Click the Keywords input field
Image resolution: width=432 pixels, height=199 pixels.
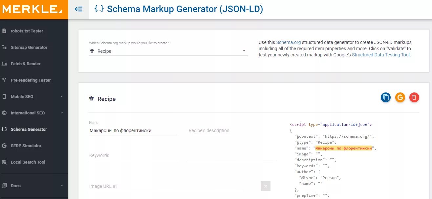pos(133,155)
